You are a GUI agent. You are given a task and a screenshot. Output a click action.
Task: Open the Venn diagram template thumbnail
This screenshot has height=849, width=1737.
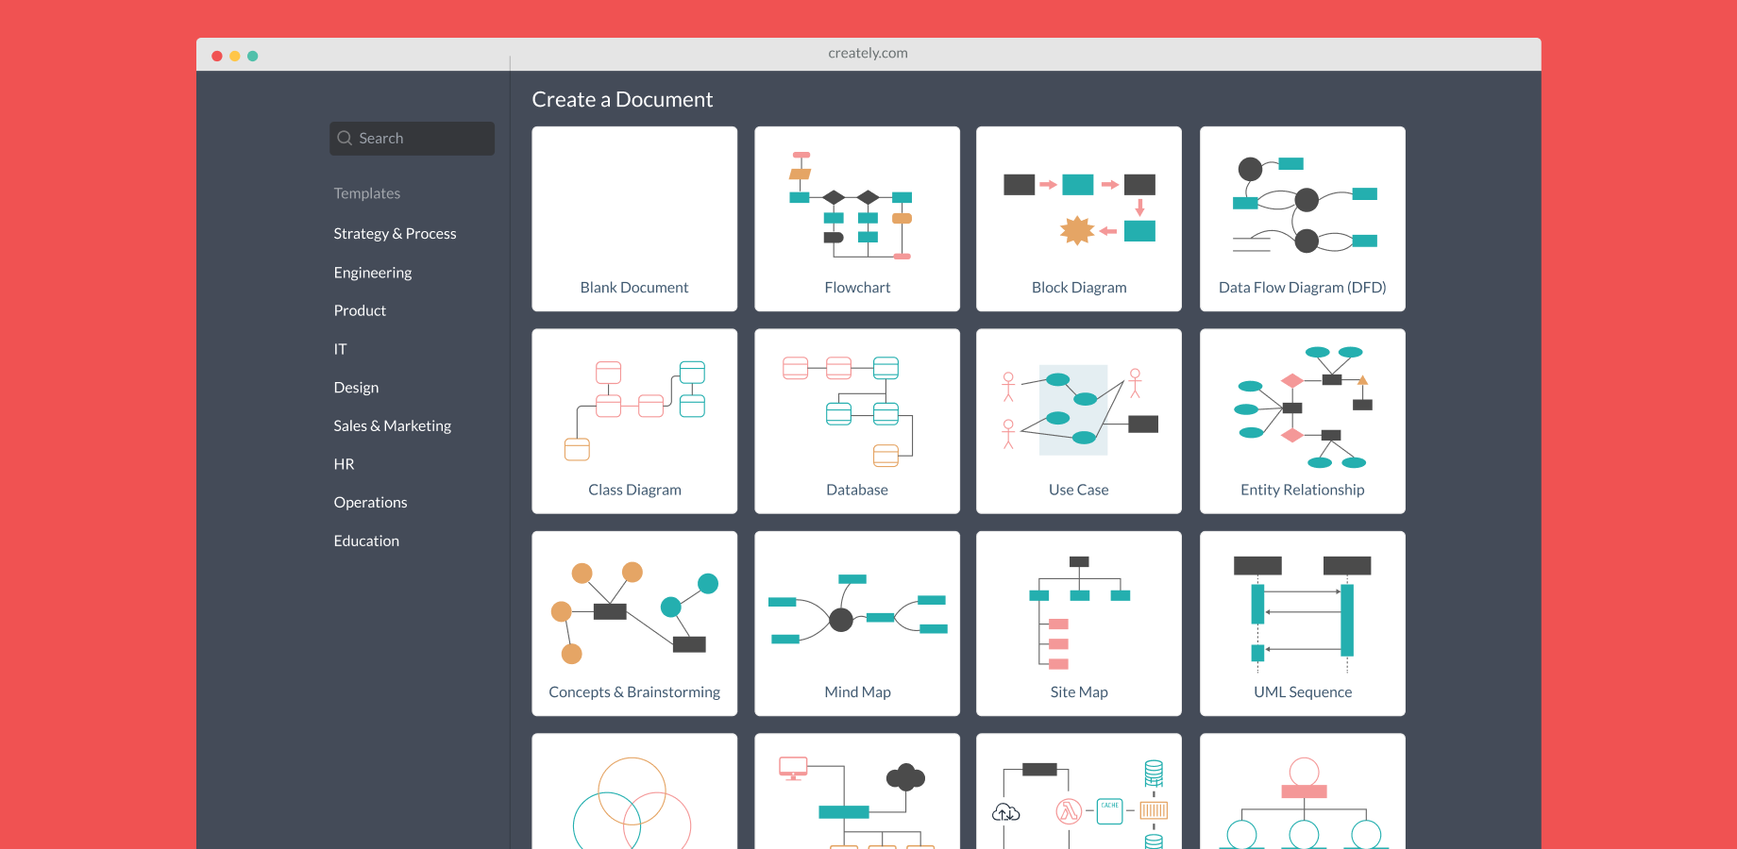(634, 791)
